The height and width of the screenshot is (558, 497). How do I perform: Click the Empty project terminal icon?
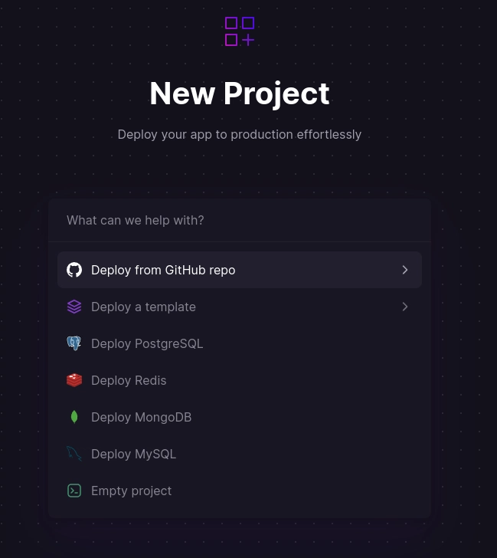(74, 491)
